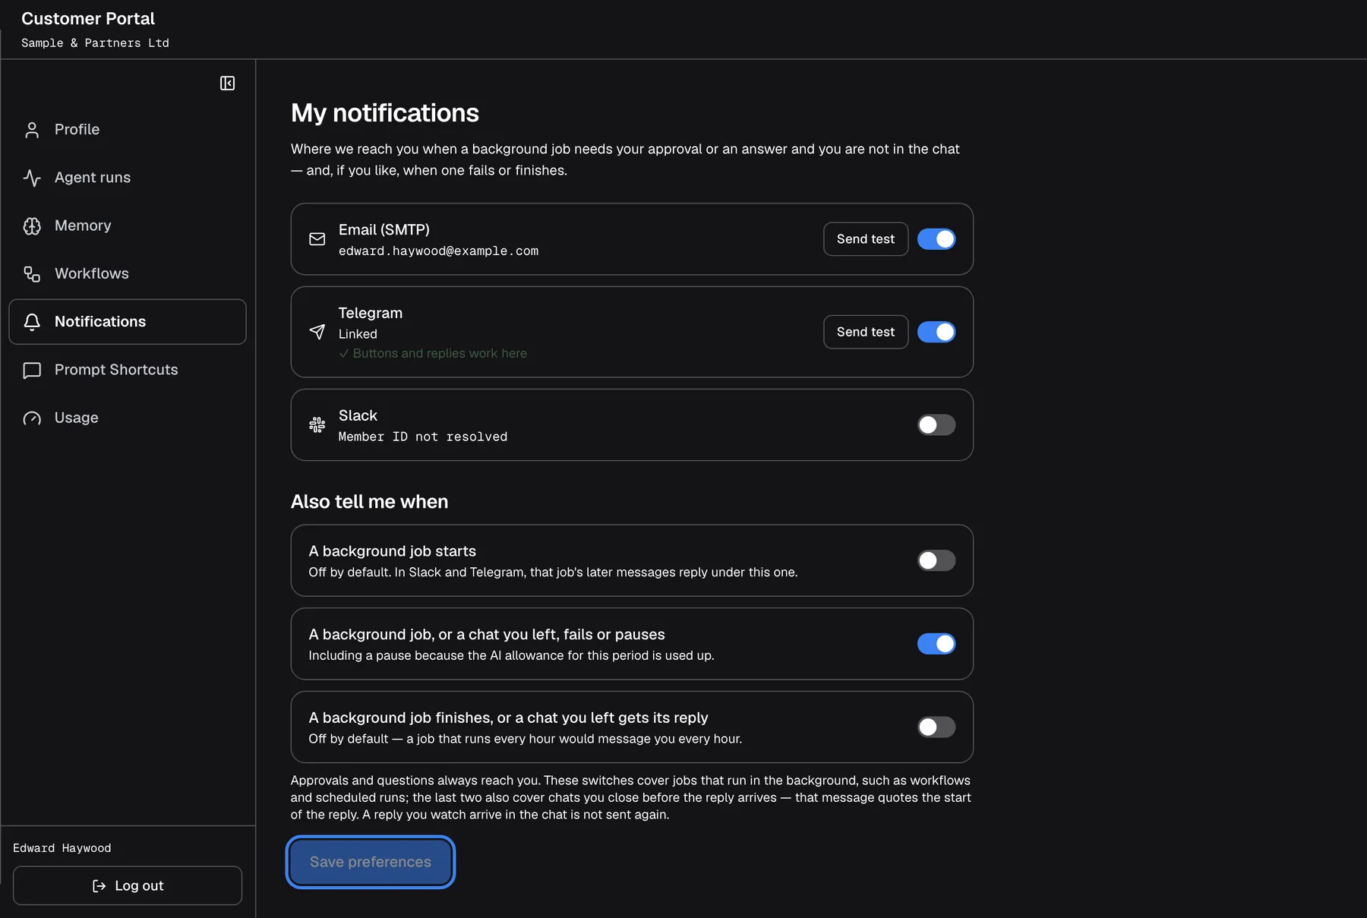
Task: Disable the 'fails or pauses' alert toggle
Action: 936,644
